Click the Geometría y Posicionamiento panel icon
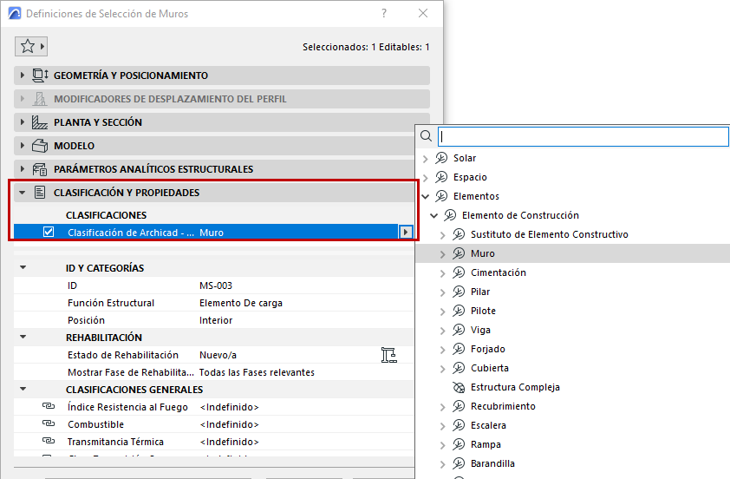730x479 pixels. pyautogui.click(x=40, y=75)
